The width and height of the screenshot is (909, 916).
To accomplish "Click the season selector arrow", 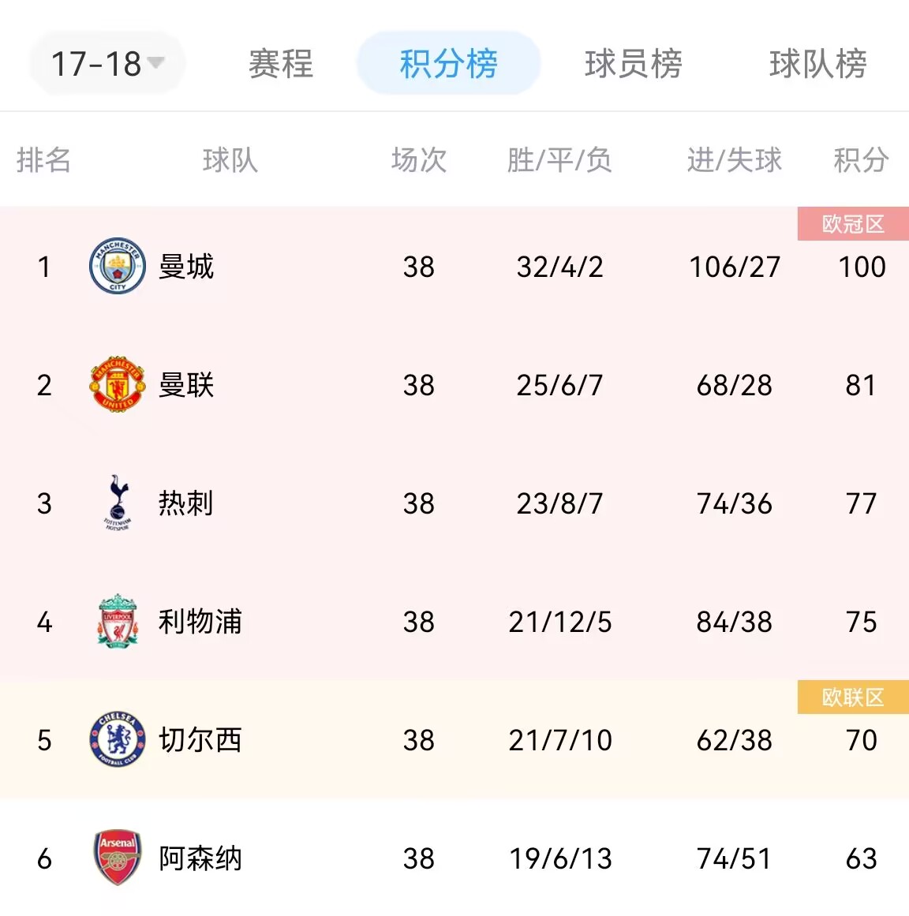I will point(155,62).
